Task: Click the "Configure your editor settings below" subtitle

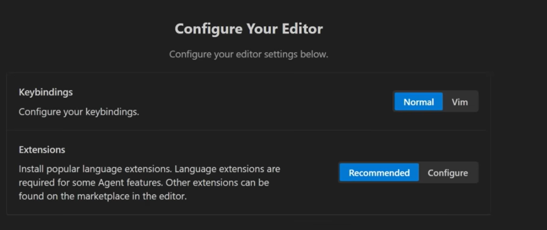Action: click(248, 54)
